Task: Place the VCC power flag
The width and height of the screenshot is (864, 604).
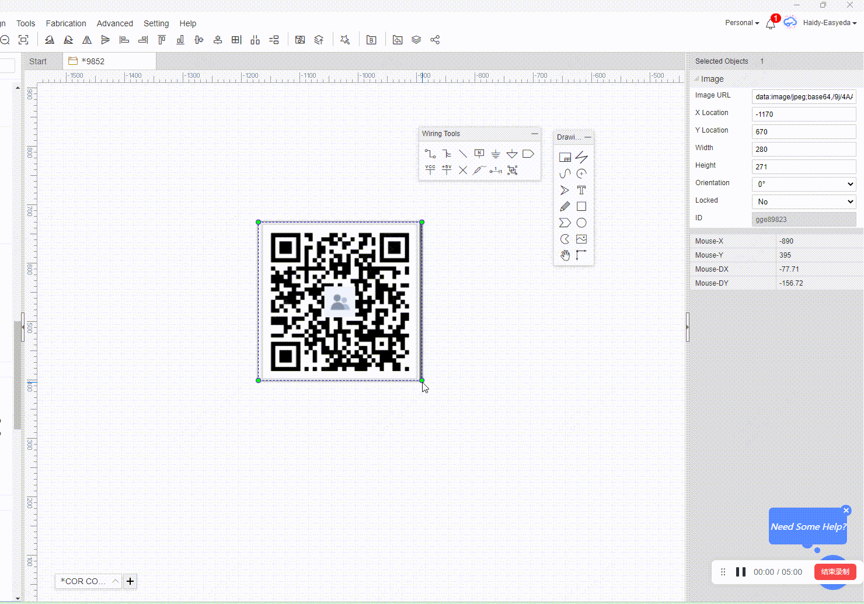Action: (430, 170)
